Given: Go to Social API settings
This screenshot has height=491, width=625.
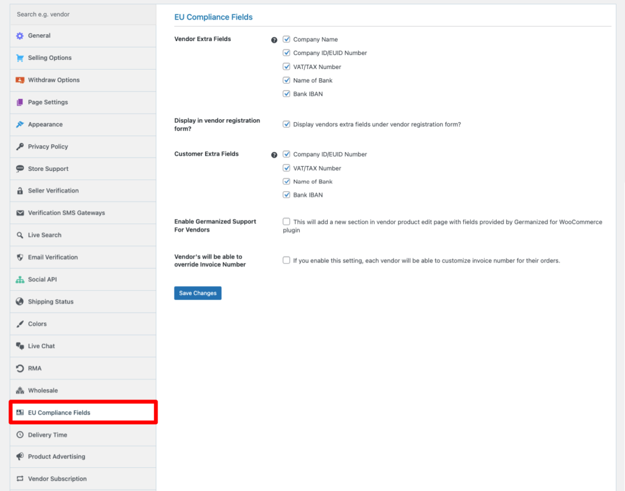Looking at the screenshot, I should [x=83, y=280].
